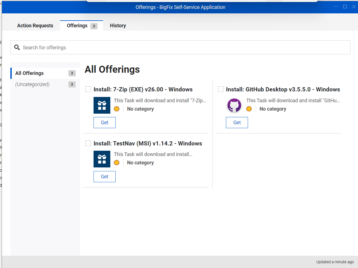Screen dimensions: 358x268
Task: Click the orange badge icon under TestNav
Action: [116, 162]
